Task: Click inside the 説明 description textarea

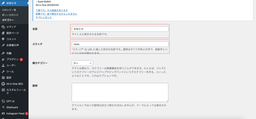Action: pos(120,92)
